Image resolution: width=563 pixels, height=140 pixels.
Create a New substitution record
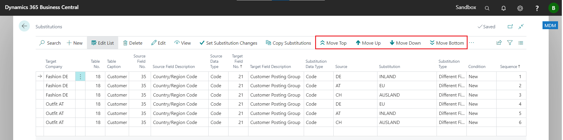75,43
